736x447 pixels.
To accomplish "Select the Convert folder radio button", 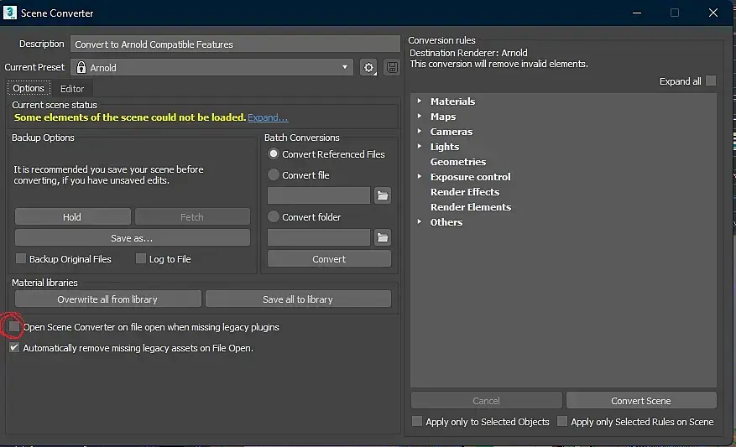I will click(274, 216).
